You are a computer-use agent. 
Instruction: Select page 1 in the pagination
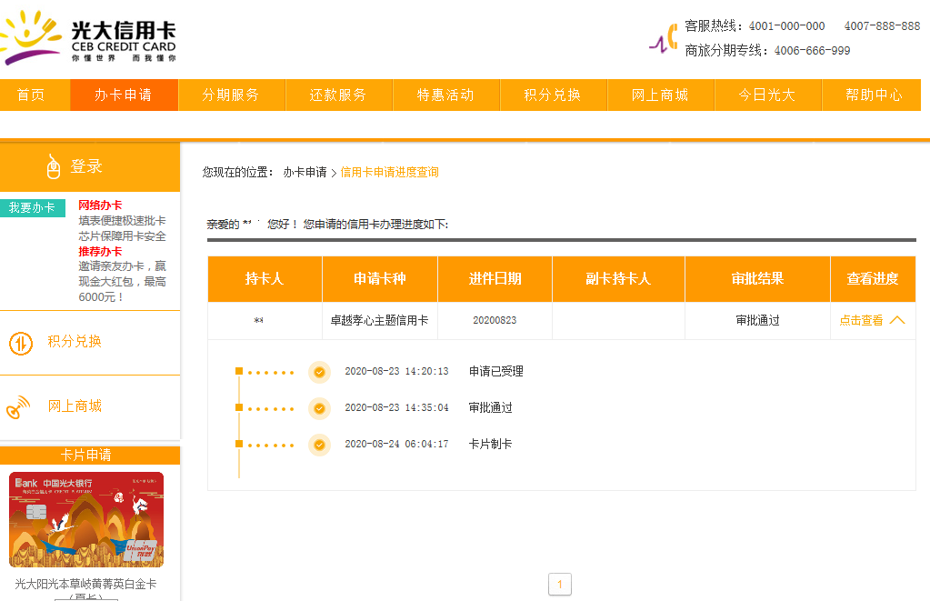(x=560, y=585)
